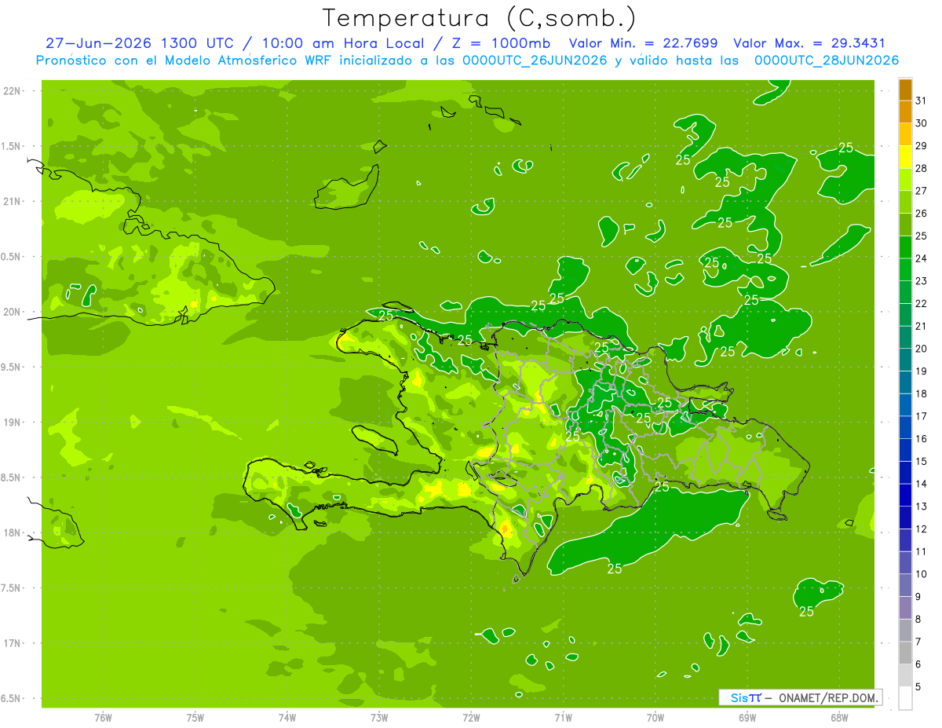The image size is (942, 728).
Task: Click the '27' label on the color legend
Action: tap(922, 191)
